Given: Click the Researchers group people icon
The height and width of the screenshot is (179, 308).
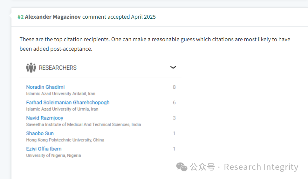Looking at the screenshot, I should point(31,67).
